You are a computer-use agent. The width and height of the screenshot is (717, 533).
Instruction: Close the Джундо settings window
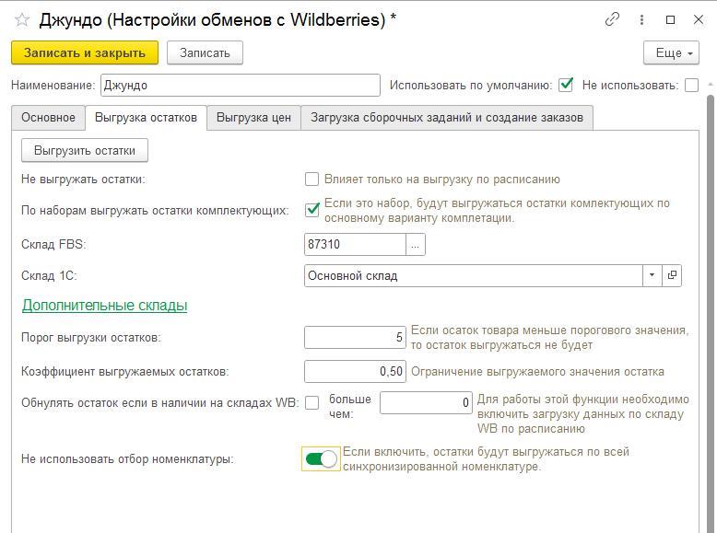click(x=699, y=19)
